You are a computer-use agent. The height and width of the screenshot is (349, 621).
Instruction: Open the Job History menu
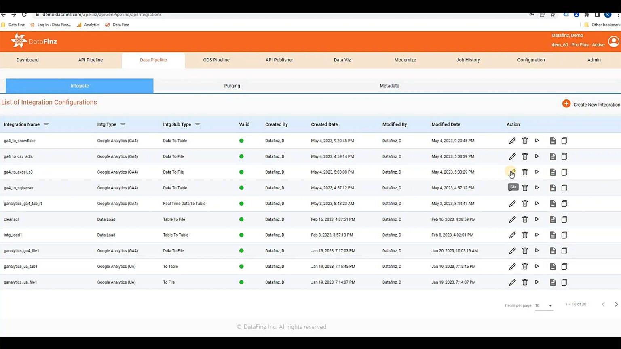(468, 60)
